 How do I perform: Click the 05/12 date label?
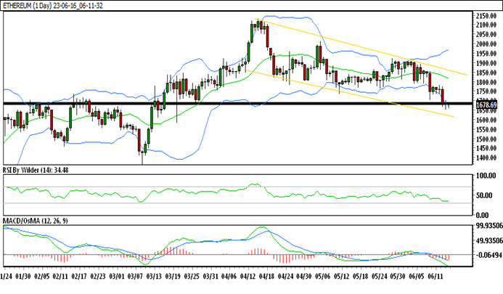click(342, 277)
